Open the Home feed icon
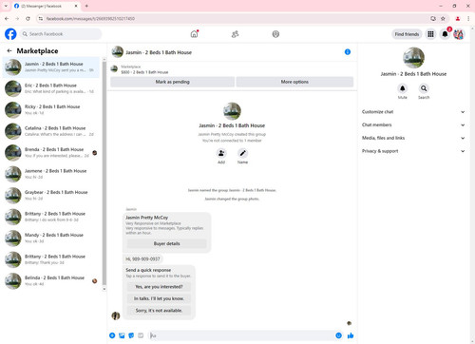Viewport: 475px width, 344px height. pos(194,34)
